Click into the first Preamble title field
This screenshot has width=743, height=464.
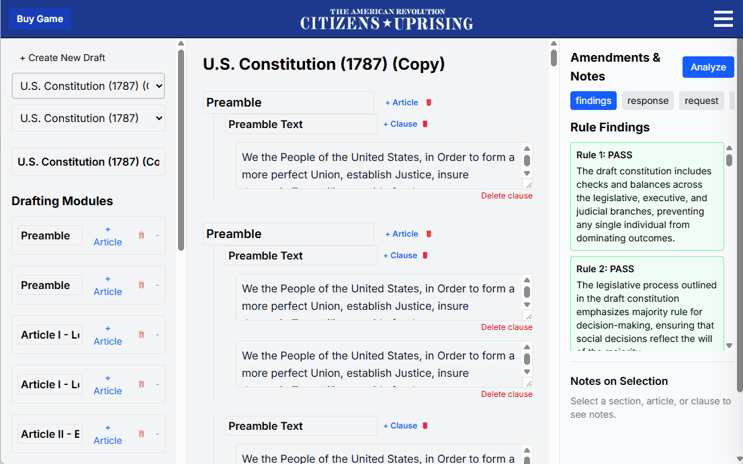tap(289, 102)
